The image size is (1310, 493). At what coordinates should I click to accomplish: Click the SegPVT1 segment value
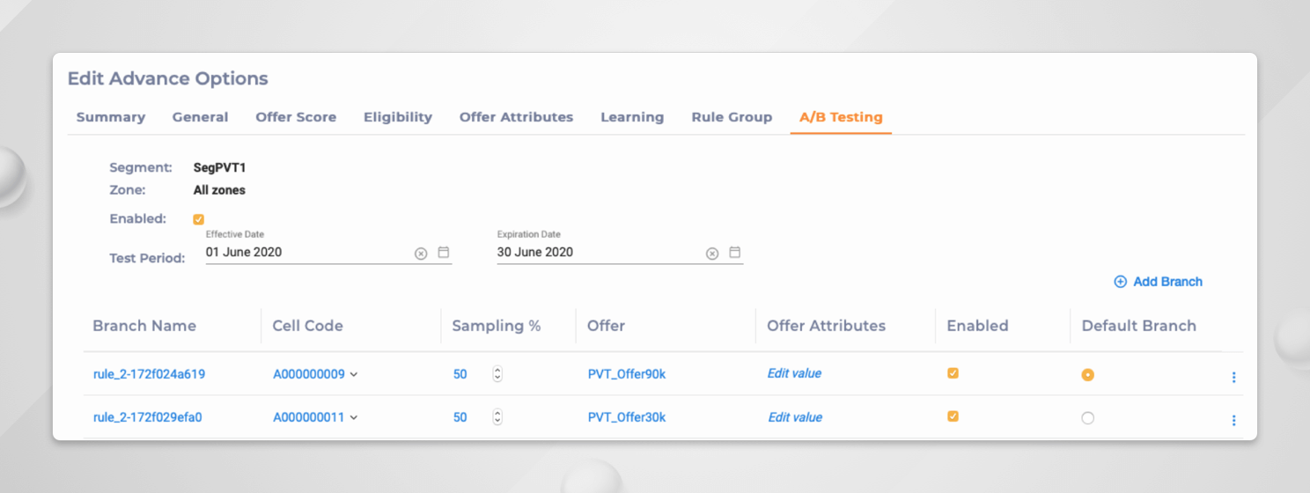pos(220,167)
